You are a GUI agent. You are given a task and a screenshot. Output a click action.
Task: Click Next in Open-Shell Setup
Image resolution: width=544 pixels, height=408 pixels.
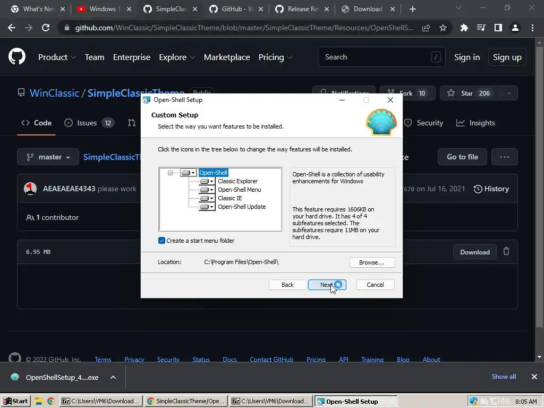click(x=327, y=285)
